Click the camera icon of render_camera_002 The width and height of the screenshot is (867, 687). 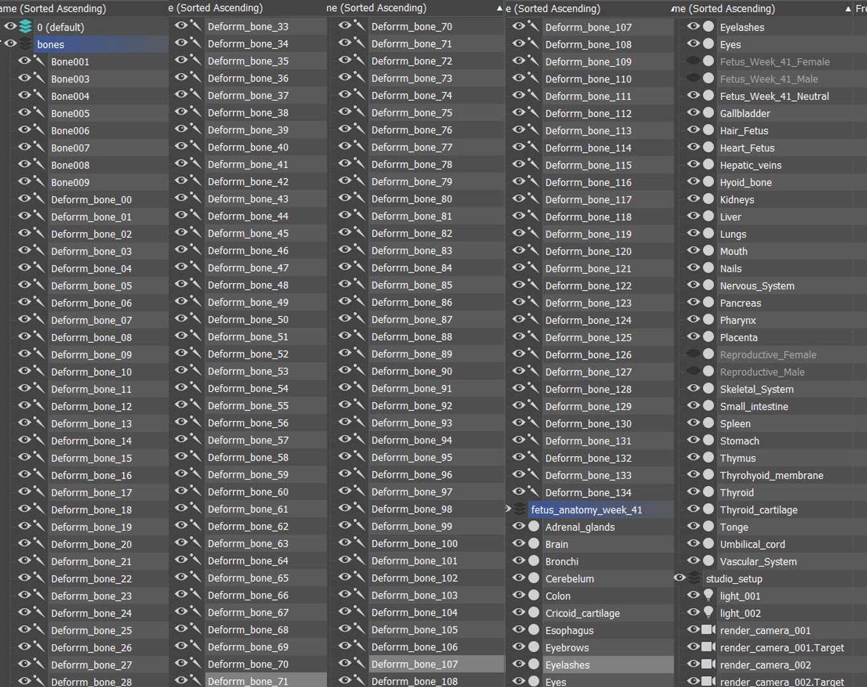pos(709,664)
